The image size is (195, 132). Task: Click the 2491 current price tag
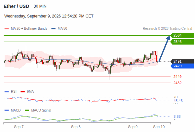pyautogui.click(x=182, y=61)
